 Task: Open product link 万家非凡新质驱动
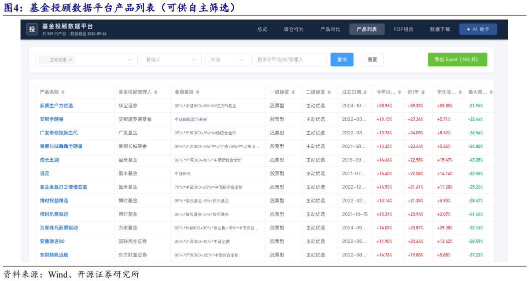click(x=59, y=227)
